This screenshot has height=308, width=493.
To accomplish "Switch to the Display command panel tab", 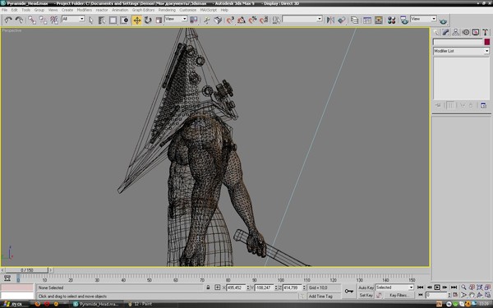I will click(x=476, y=32).
